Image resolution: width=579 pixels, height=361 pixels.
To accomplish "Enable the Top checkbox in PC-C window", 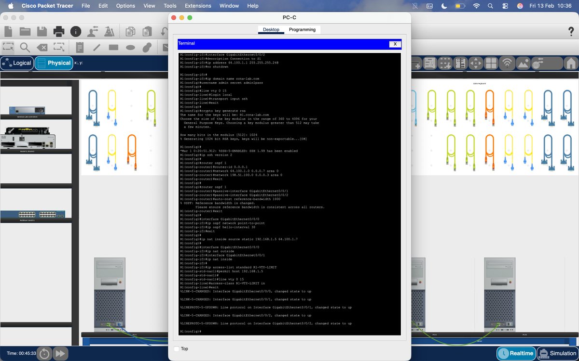I will [x=176, y=348].
